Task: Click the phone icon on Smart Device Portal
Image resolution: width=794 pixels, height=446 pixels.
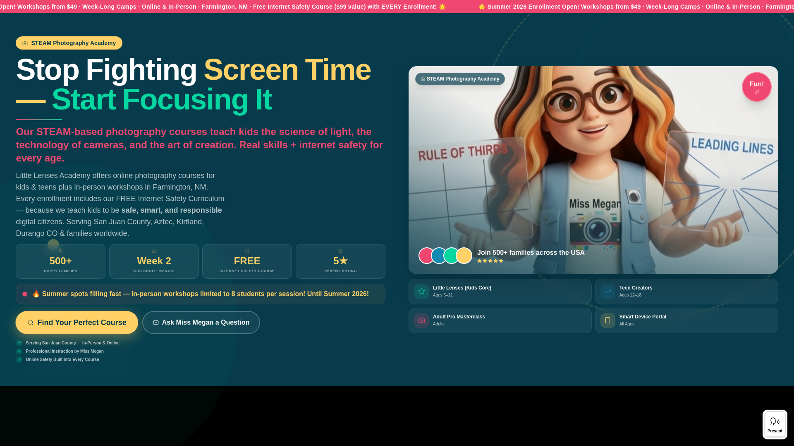Action: [608, 320]
